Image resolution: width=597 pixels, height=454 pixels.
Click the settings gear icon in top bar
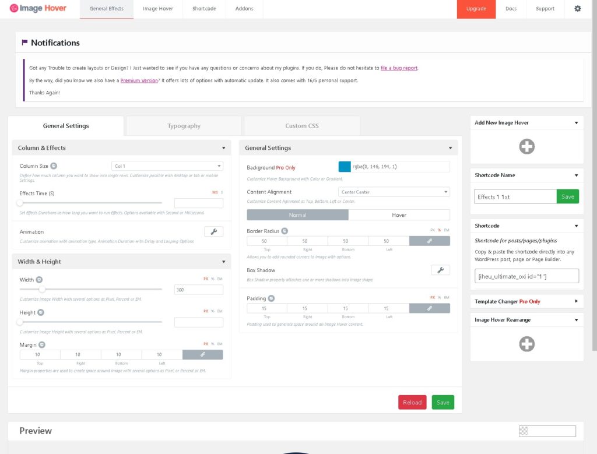577,9
